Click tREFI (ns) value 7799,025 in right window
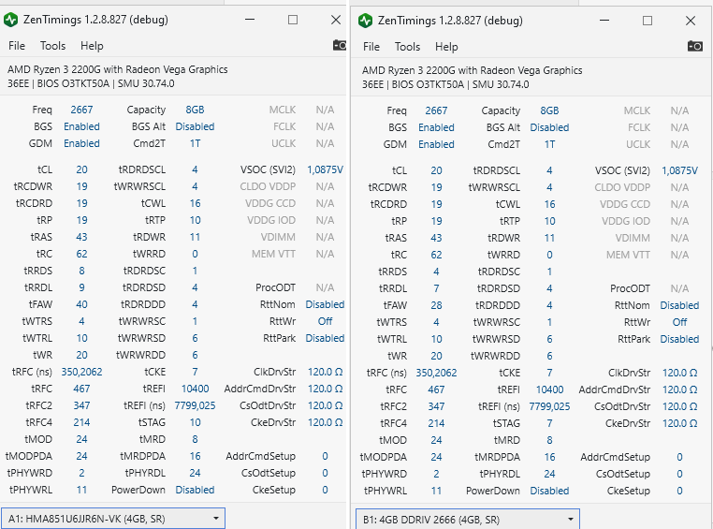The height and width of the screenshot is (529, 713). 549,406
